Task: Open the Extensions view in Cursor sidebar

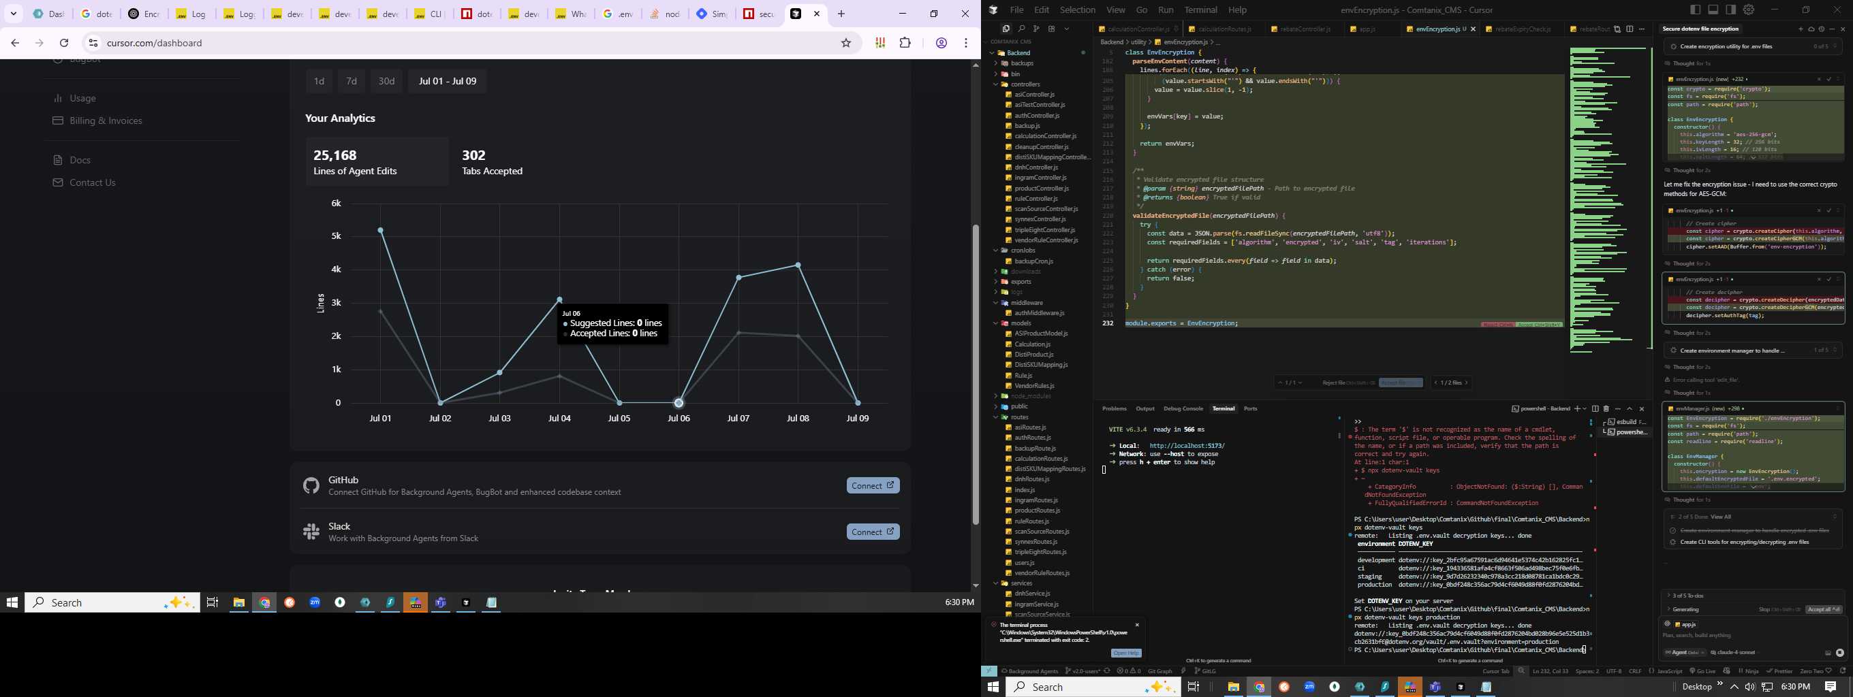Action: click(x=1051, y=29)
